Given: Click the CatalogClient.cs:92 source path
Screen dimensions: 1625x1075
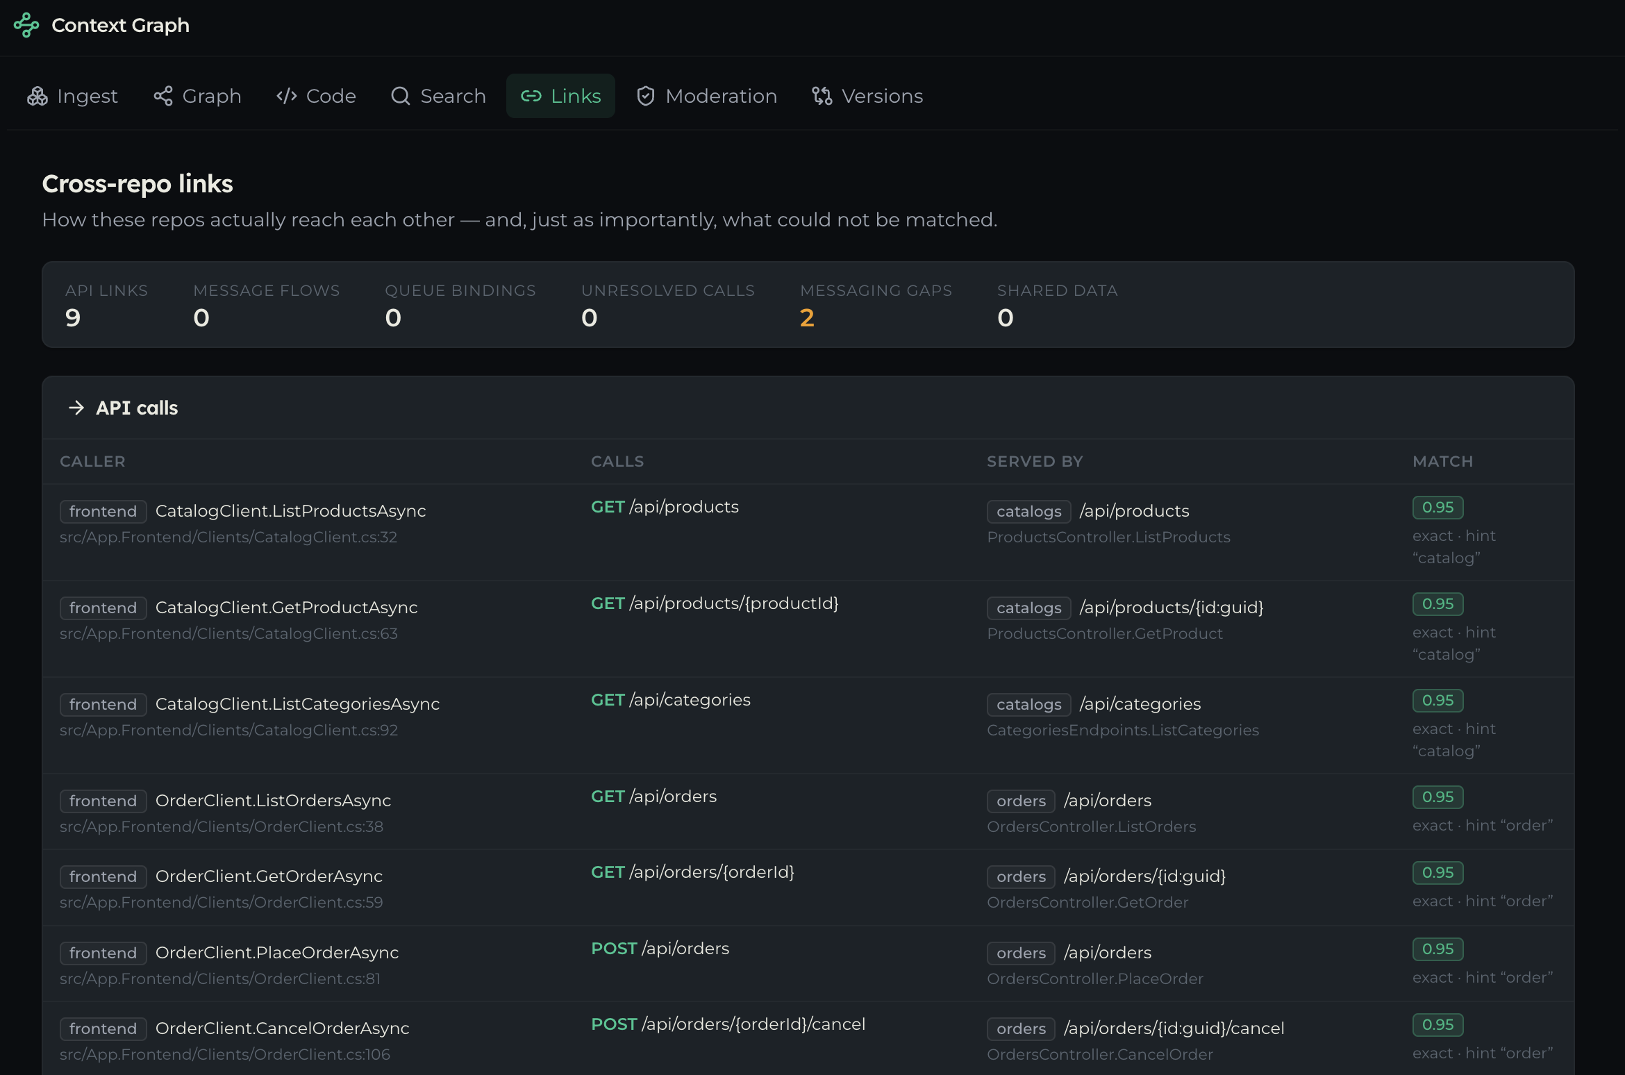Looking at the screenshot, I should [228, 731].
